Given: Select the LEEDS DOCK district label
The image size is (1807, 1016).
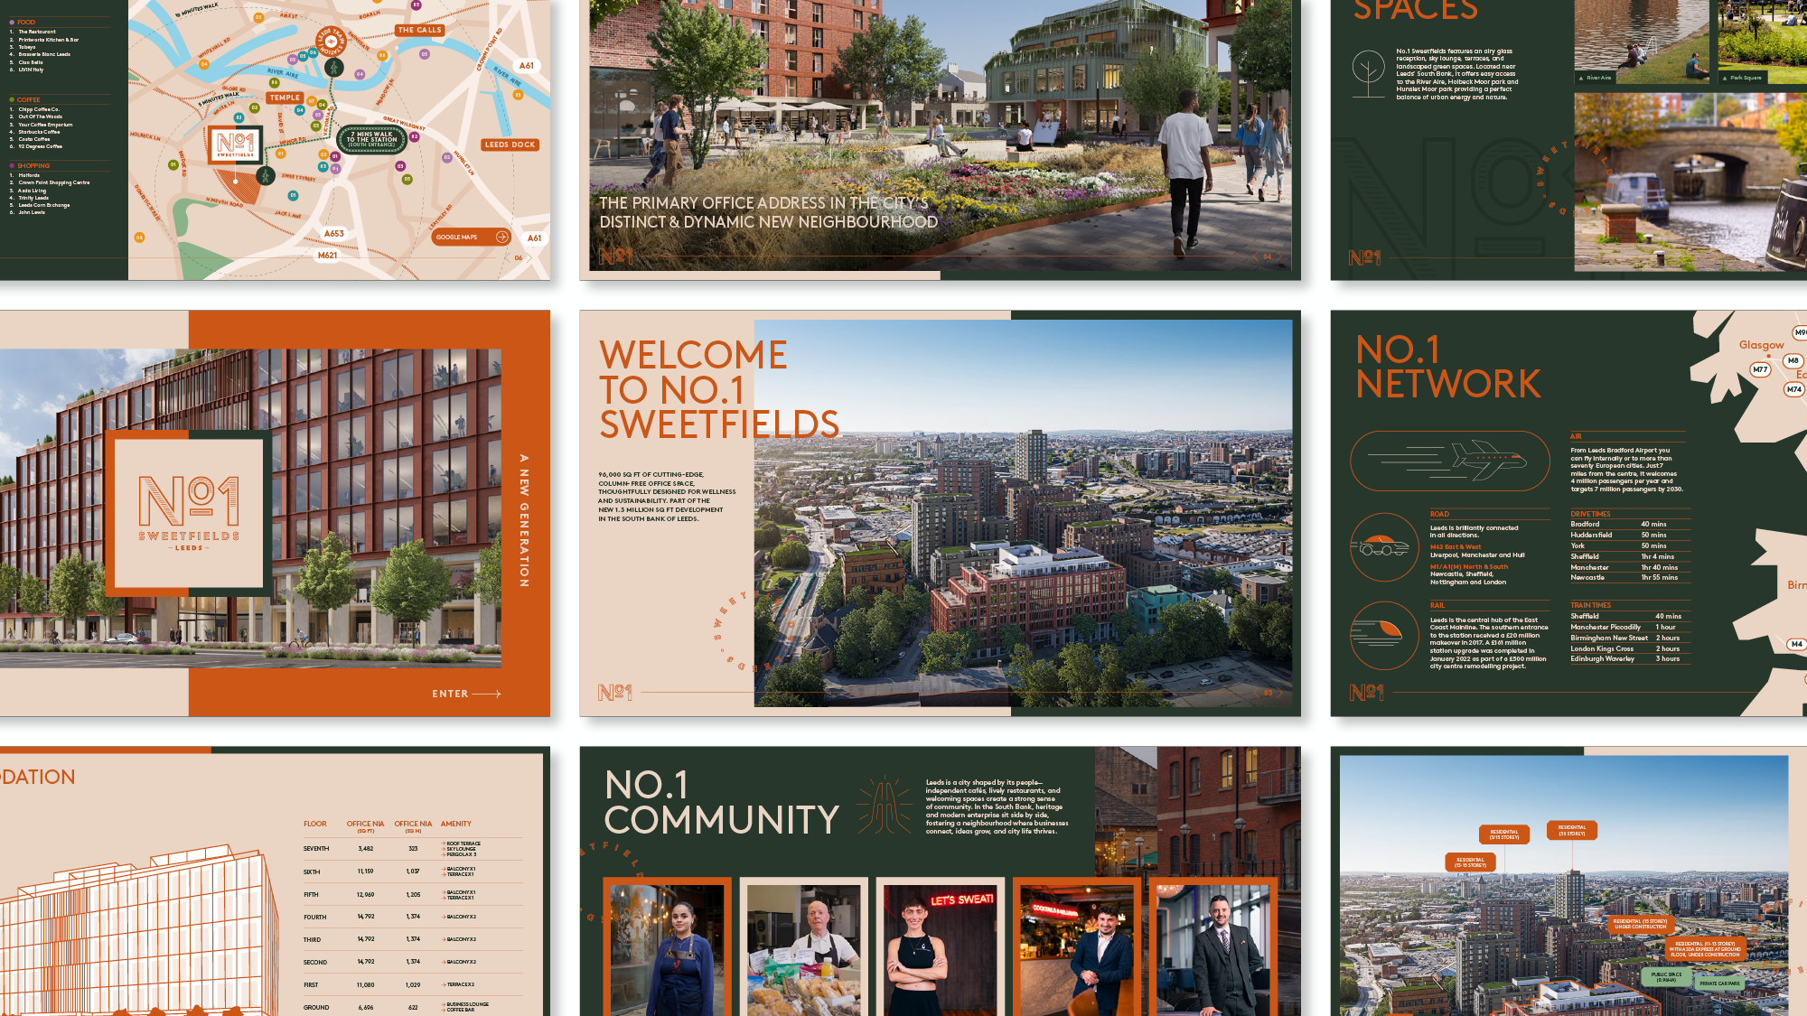Looking at the screenshot, I should pyautogui.click(x=510, y=144).
